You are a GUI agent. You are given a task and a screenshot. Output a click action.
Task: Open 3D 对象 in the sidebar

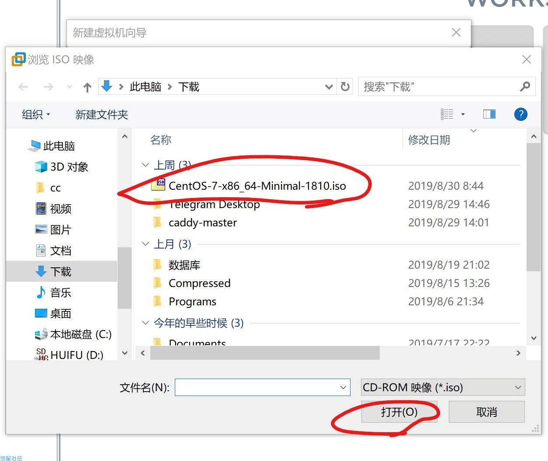coord(62,167)
